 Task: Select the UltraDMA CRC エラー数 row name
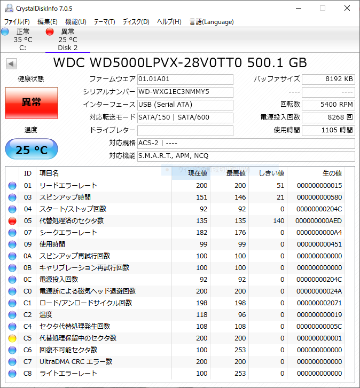(76, 362)
